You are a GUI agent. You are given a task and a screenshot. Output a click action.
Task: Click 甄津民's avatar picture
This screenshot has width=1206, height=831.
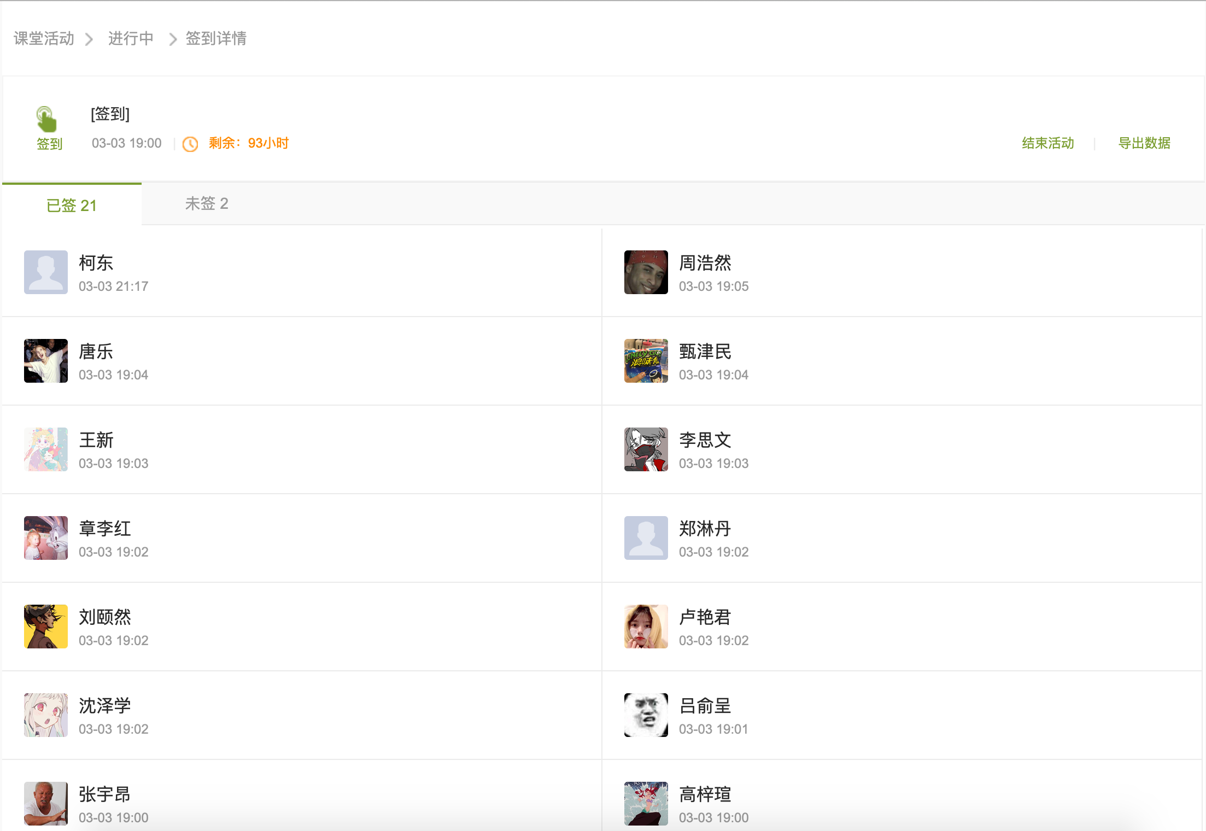click(646, 361)
